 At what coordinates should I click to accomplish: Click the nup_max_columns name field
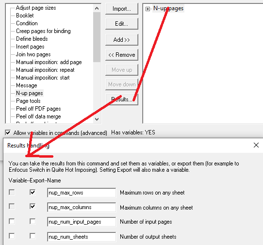(82, 207)
